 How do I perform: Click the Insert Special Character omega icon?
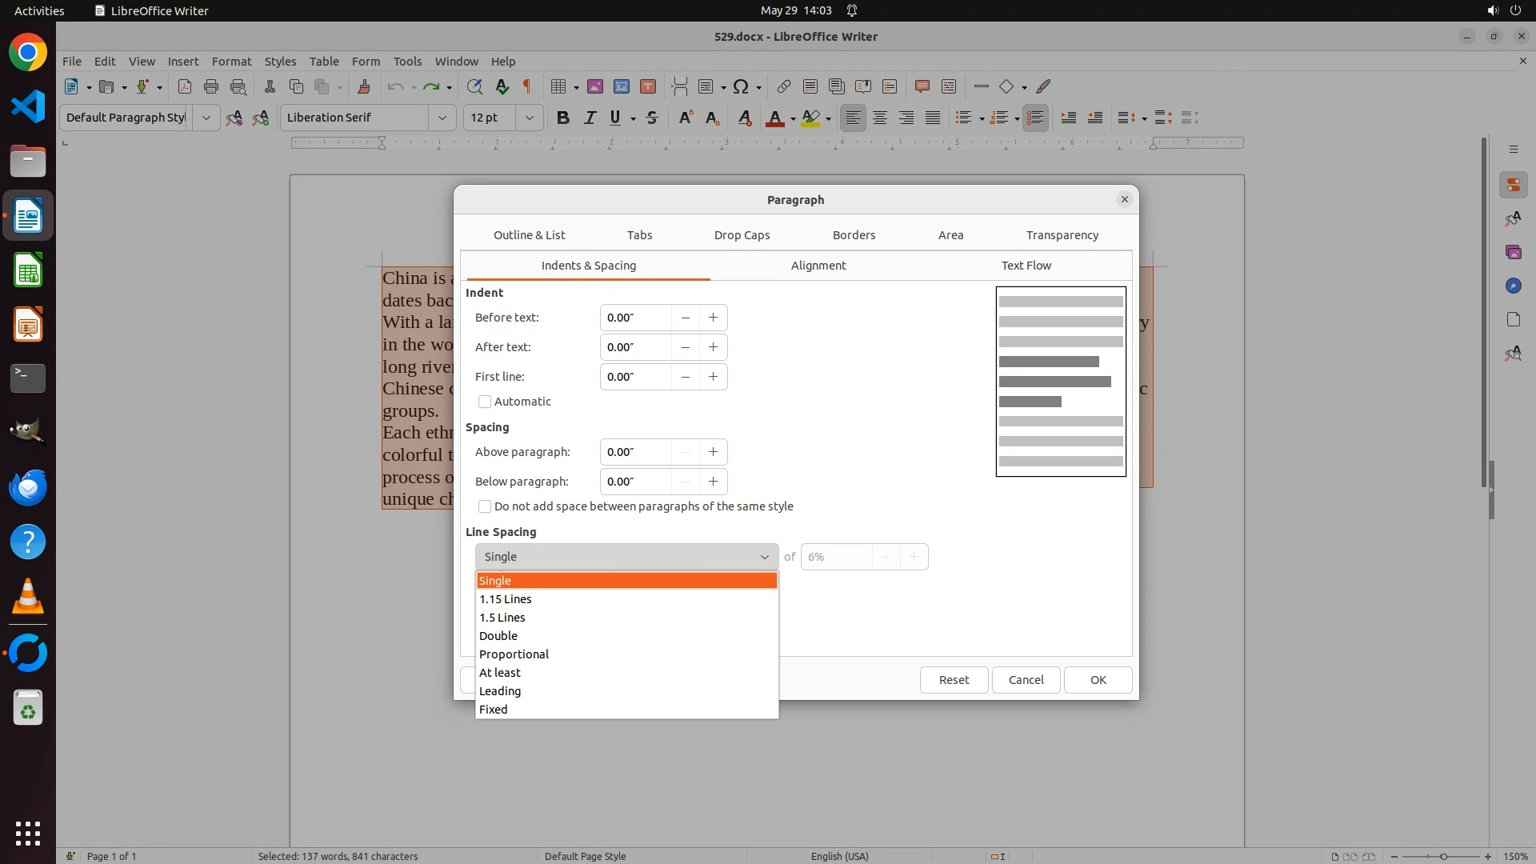[x=741, y=86]
